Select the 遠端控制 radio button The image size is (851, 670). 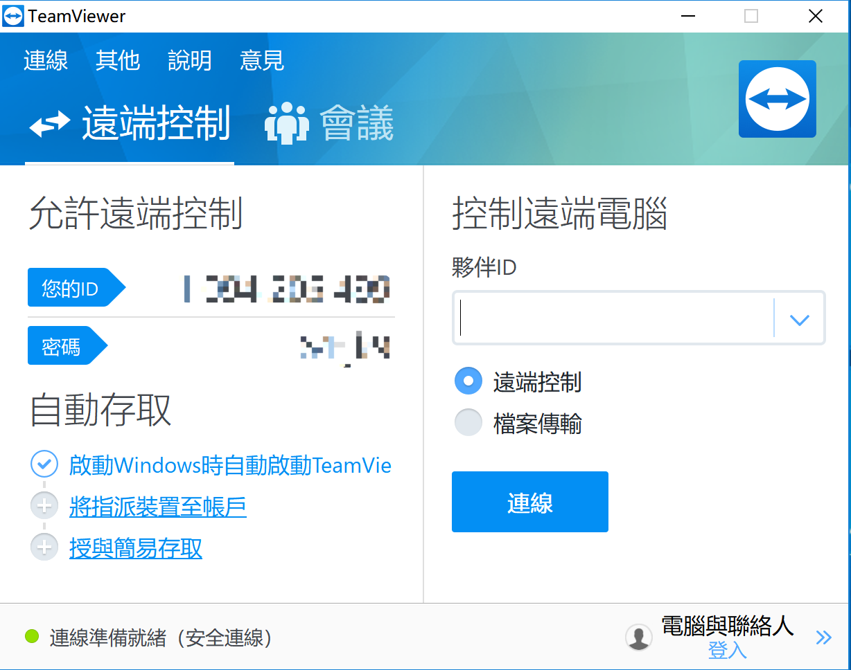coord(468,381)
